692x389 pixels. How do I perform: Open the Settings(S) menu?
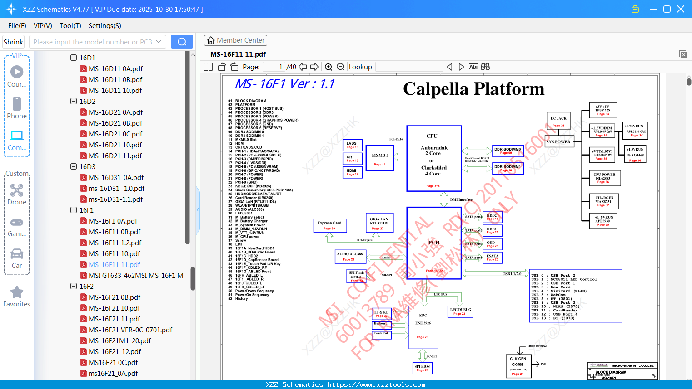coord(105,26)
